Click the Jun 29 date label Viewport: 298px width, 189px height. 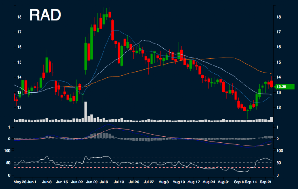pyautogui.click(x=92, y=182)
